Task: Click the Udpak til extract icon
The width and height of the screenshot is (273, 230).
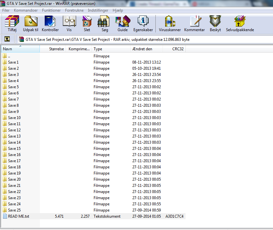Action: pos(31,21)
